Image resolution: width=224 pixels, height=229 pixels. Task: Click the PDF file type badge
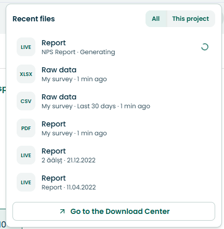(26, 128)
